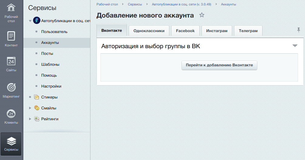Click Автопубликации в соц. сетях tree label
The width and height of the screenshot is (305, 160).
pos(66,21)
